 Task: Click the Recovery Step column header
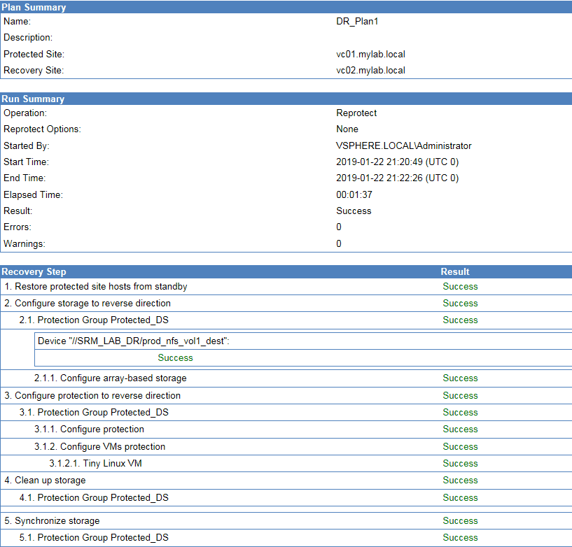tap(34, 271)
